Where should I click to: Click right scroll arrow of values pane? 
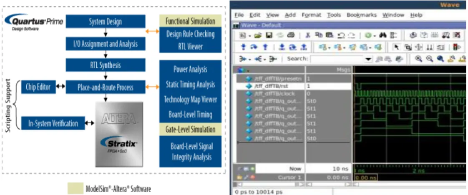(347, 185)
